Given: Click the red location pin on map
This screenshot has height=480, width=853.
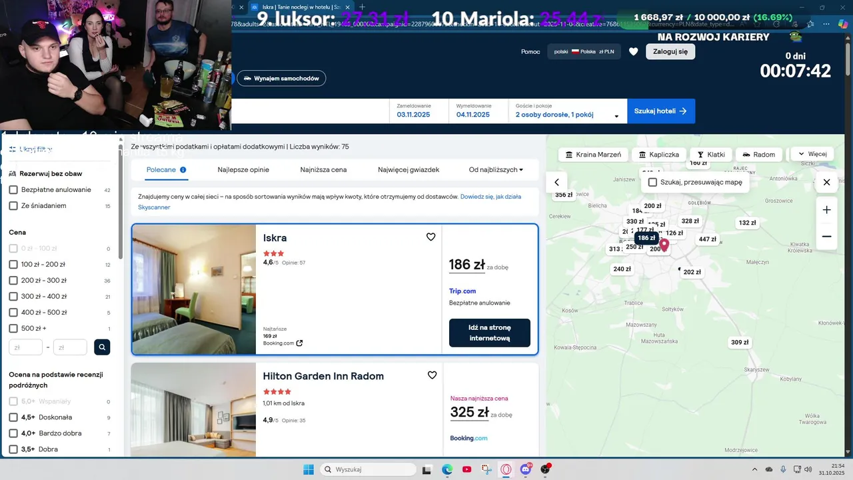Looking at the screenshot, I should [x=664, y=245].
